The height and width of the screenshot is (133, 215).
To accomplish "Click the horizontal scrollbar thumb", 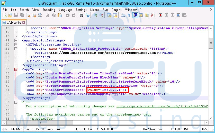I will click(40, 122).
